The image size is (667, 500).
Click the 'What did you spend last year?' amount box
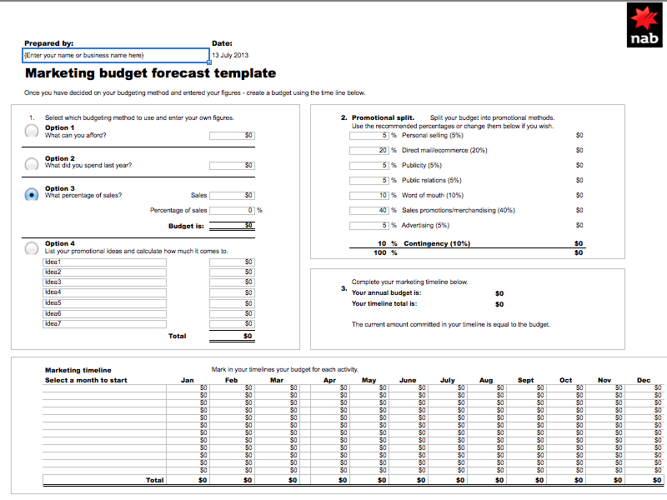point(232,165)
